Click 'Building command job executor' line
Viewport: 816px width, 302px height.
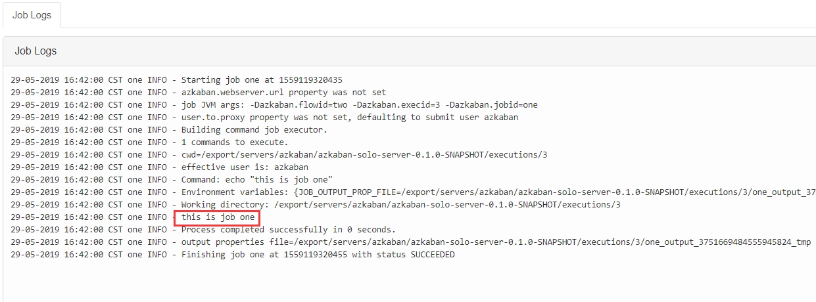coord(169,130)
